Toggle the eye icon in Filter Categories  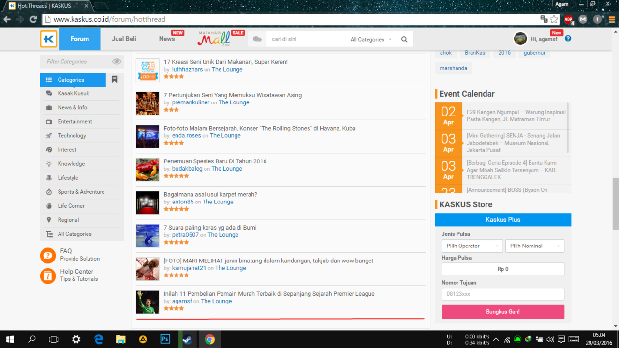(117, 61)
